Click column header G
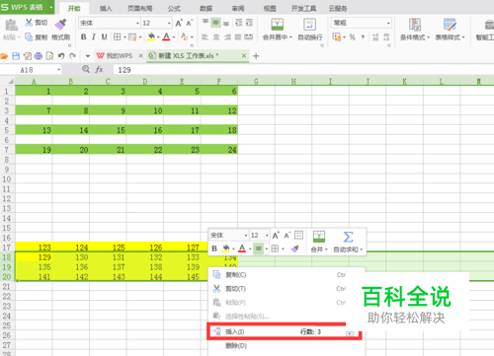494x356 pixels. (x=256, y=81)
